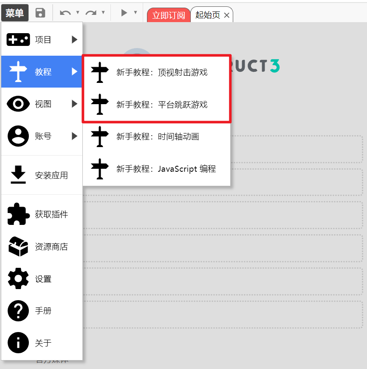The width and height of the screenshot is (367, 369).
Task: Click the save project icon
Action: tap(40, 13)
